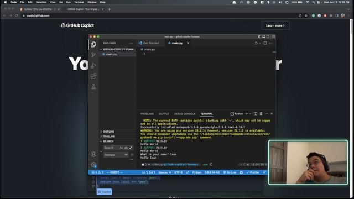Open the Accounts icon in activity bar
The image size is (354, 199).
[93, 154]
